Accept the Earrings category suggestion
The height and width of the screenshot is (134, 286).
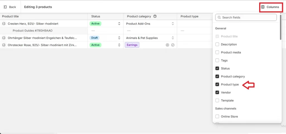click(x=173, y=45)
